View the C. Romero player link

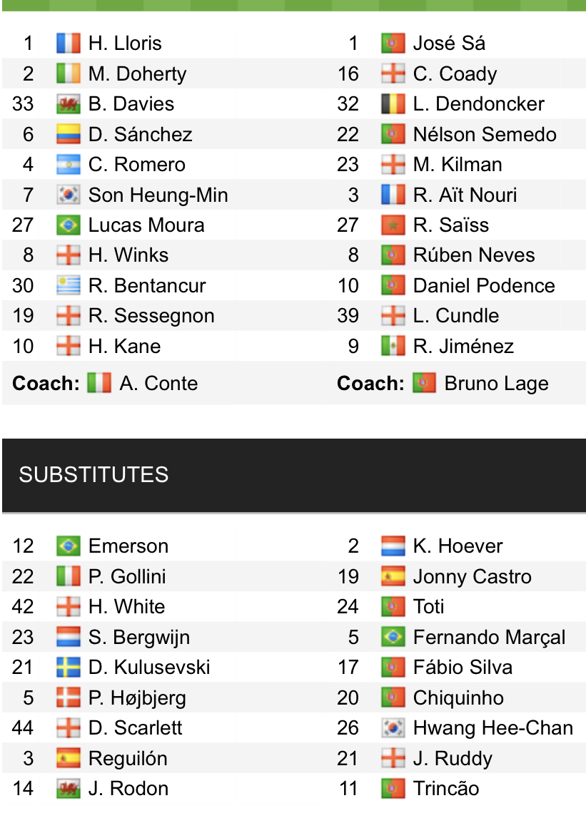point(136,165)
